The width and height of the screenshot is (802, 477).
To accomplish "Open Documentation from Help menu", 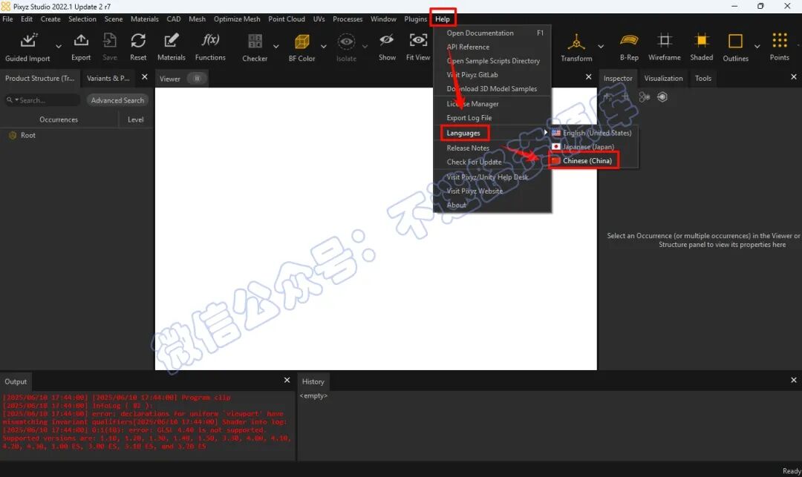I will point(480,33).
